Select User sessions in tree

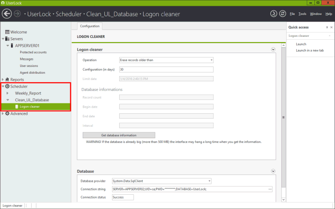(29, 66)
